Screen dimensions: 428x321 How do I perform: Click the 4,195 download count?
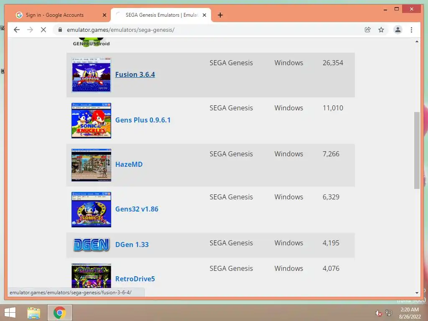pos(331,243)
